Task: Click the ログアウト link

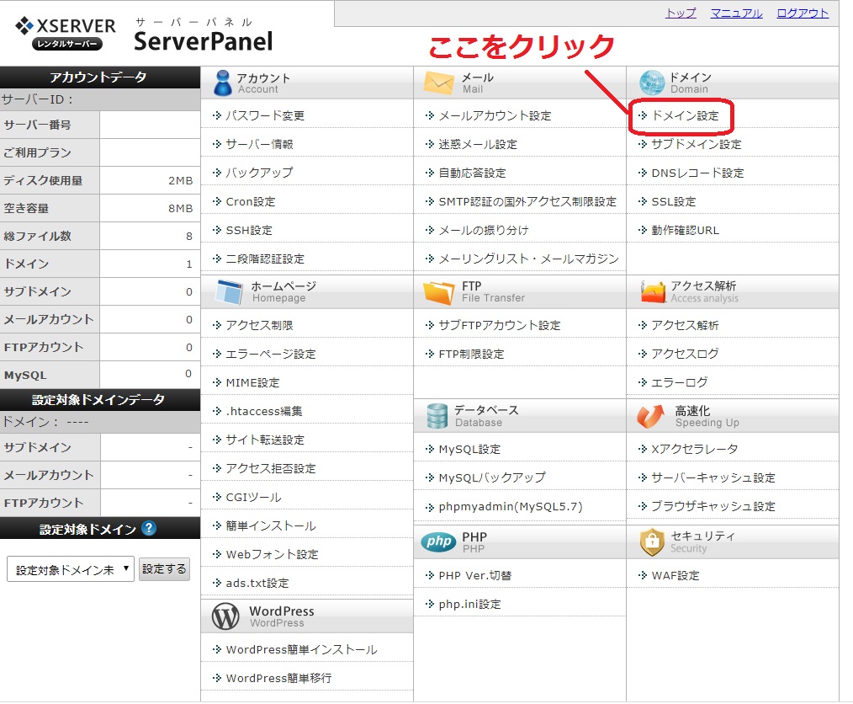Action: click(803, 13)
